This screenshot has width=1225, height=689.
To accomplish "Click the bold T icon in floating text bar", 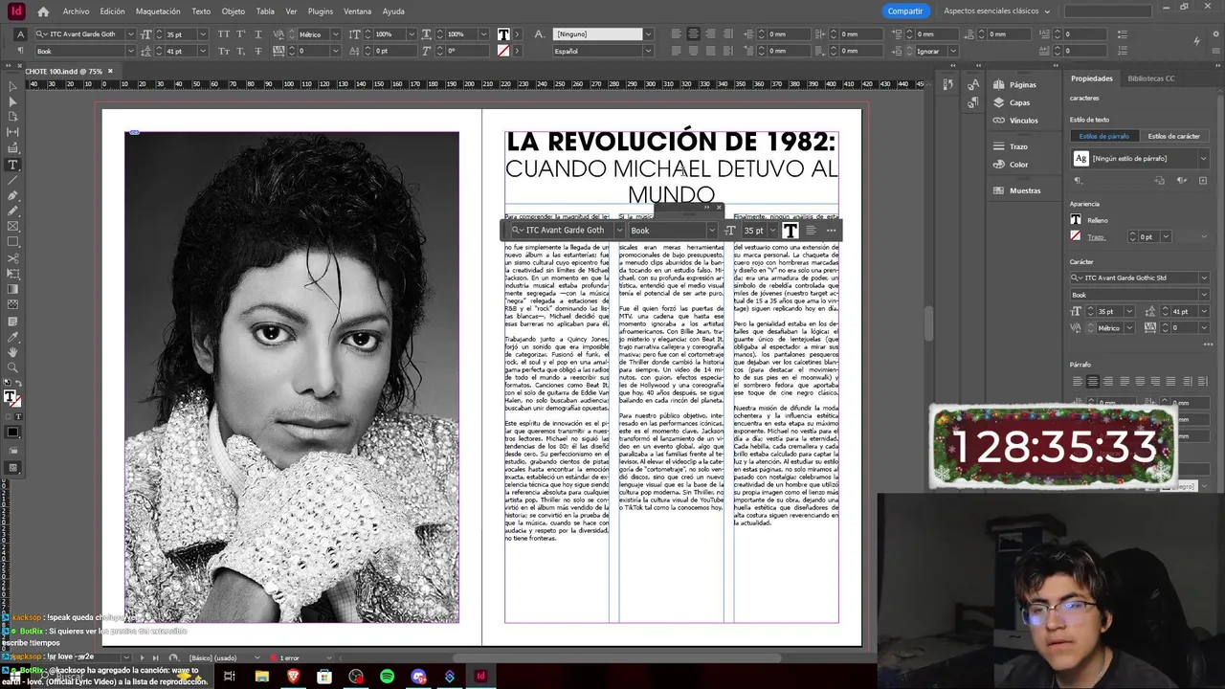I will pos(790,230).
